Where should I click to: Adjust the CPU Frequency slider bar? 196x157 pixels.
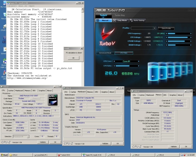[x=179, y=34]
